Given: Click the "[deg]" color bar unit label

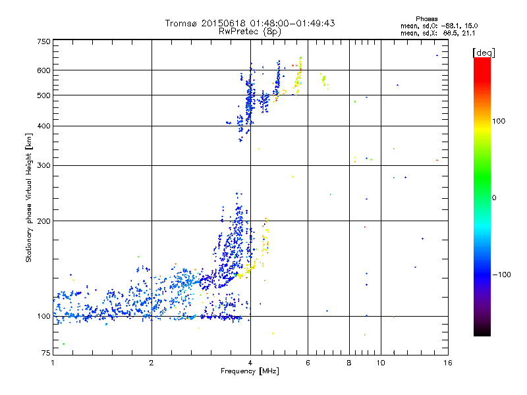Looking at the screenshot, I should (x=484, y=53).
